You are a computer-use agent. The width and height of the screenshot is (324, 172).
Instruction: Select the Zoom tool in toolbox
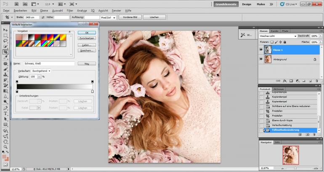coord(5,147)
